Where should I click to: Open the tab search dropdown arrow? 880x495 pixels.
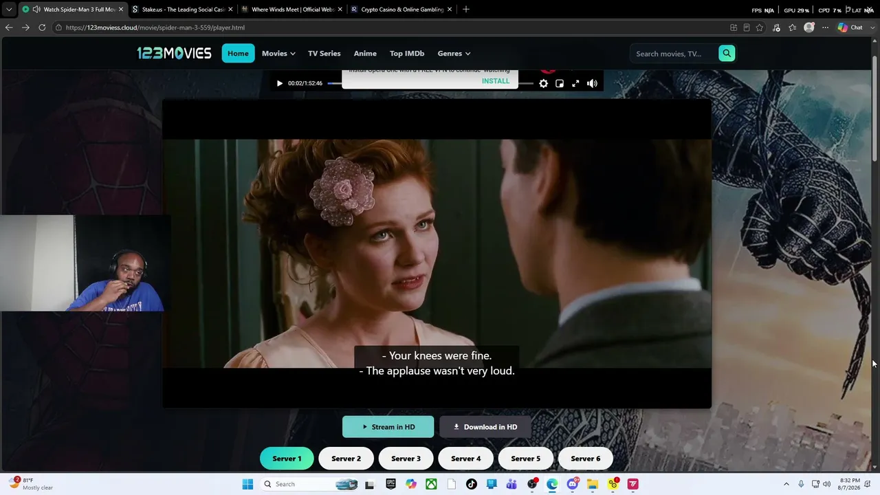(9, 10)
